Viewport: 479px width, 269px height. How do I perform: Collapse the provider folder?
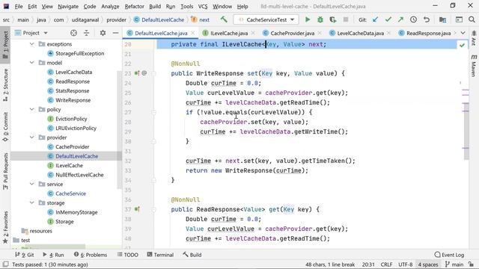[31, 137]
